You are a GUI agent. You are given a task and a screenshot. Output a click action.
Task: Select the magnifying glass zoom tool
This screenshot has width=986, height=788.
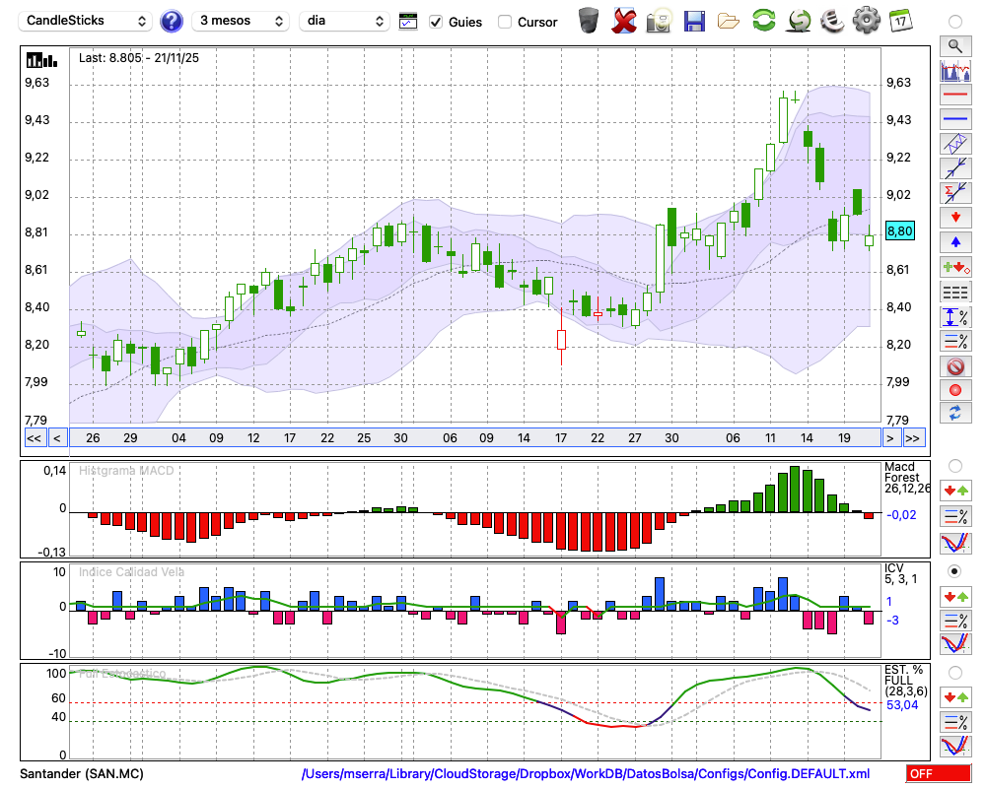coord(954,45)
